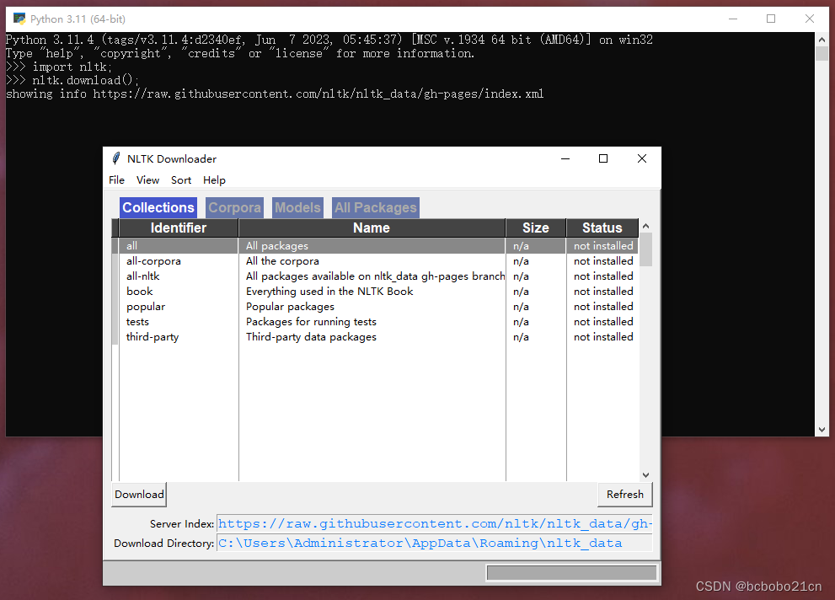Click the Python console window icon

tap(19, 19)
